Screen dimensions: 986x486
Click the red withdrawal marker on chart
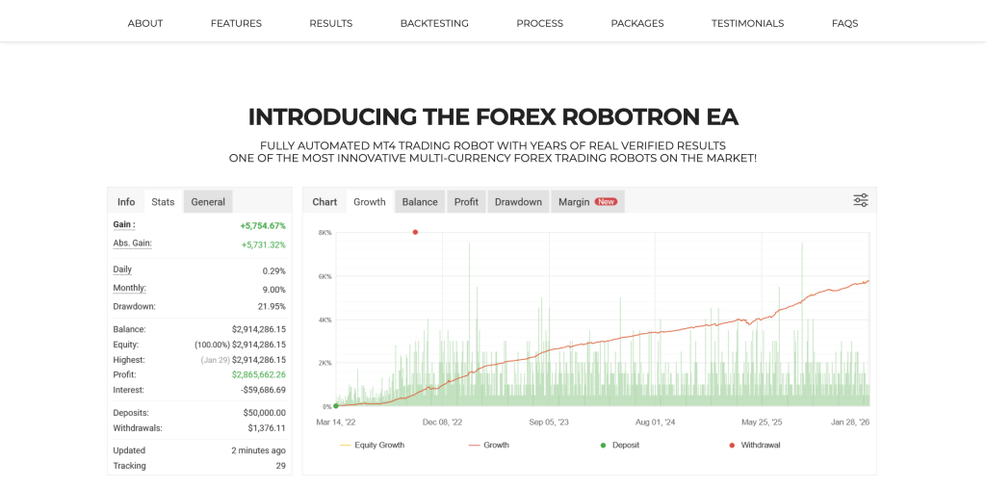[x=415, y=232]
